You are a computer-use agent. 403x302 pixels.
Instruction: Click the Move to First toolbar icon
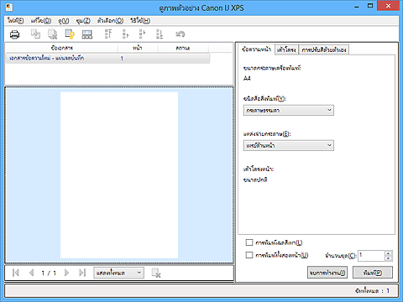(x=108, y=34)
